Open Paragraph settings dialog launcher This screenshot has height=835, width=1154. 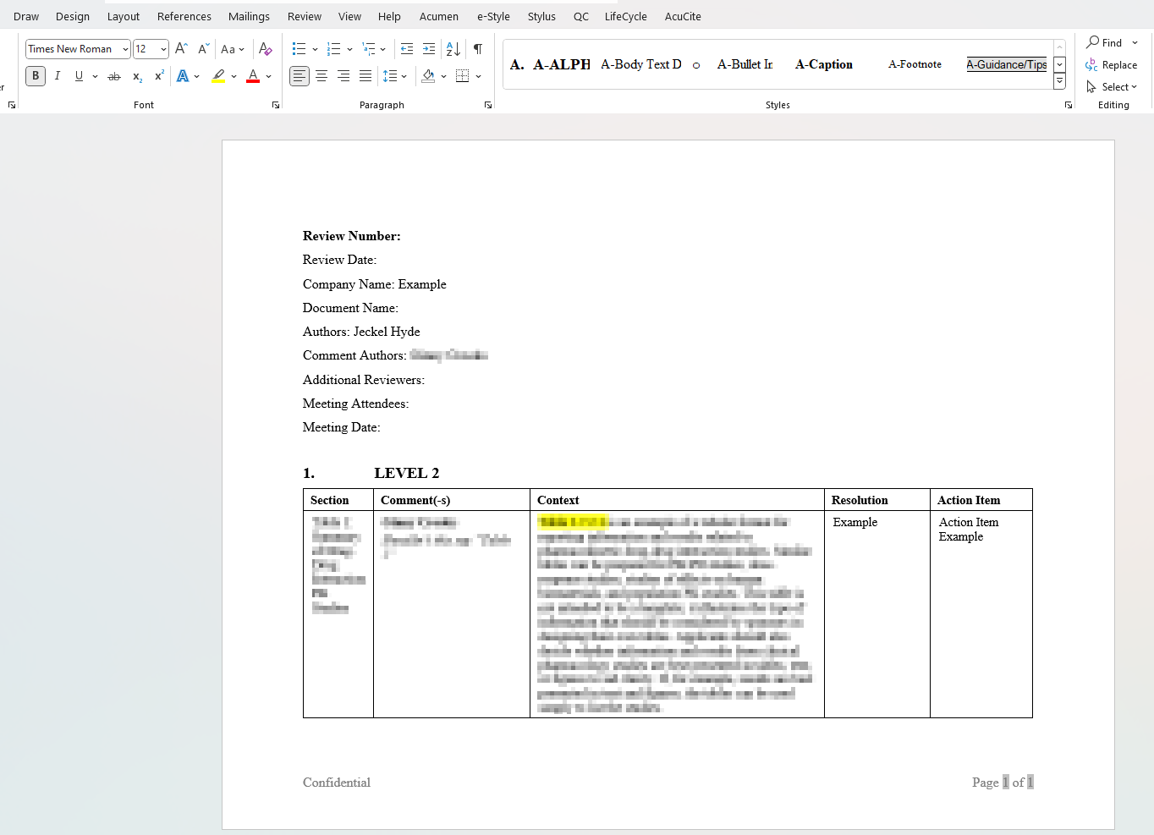(x=488, y=105)
